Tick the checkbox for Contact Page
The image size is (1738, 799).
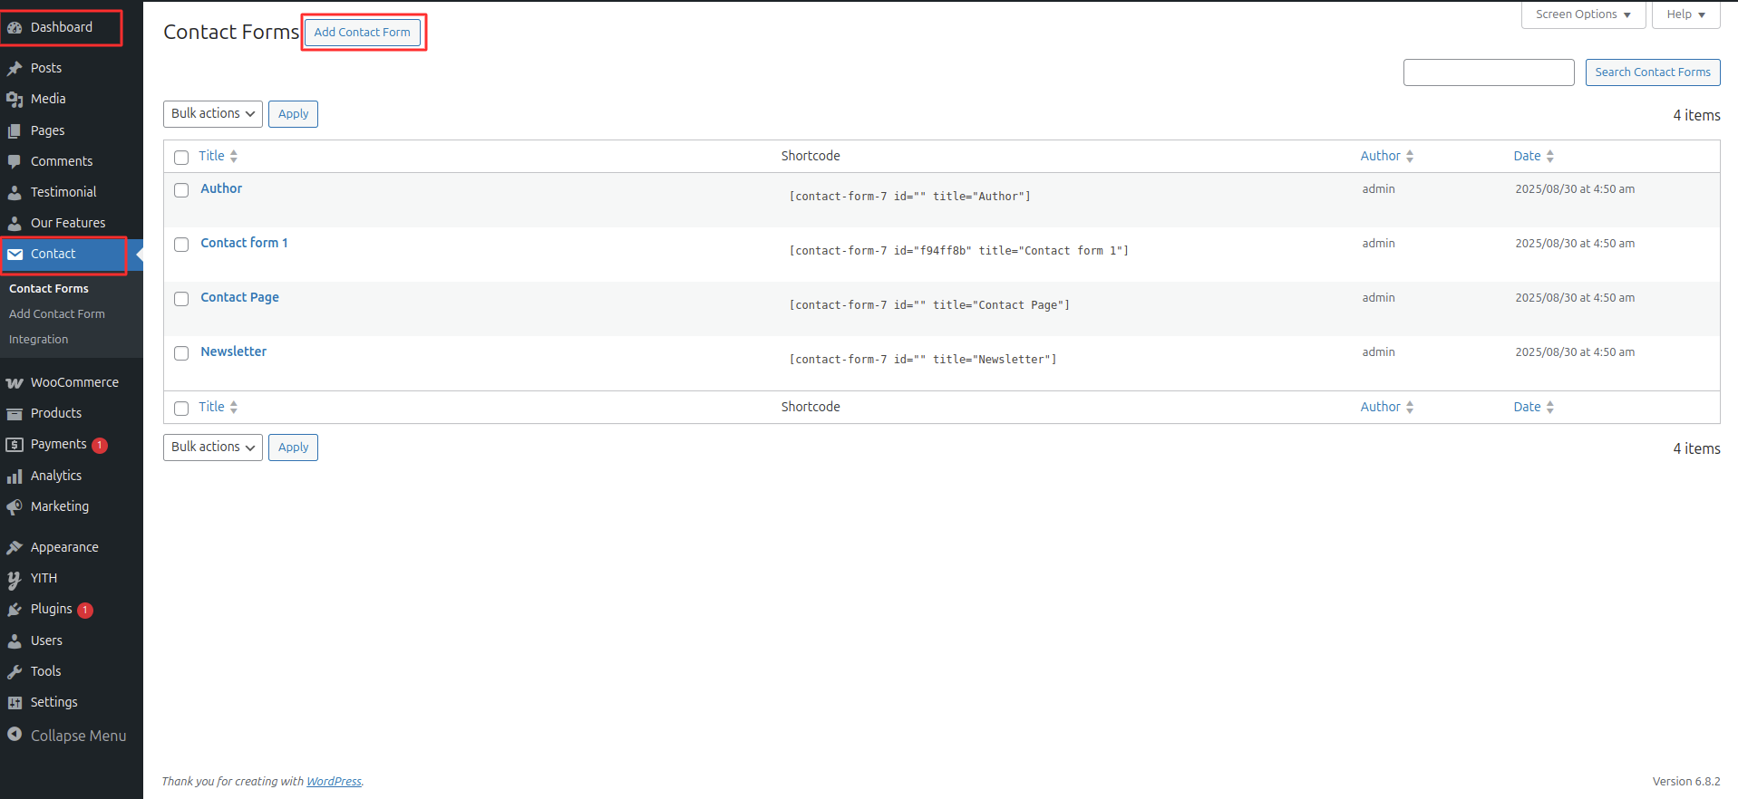point(181,299)
